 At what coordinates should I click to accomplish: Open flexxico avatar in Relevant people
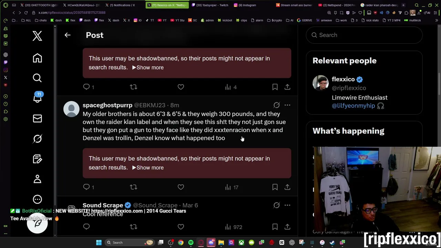320,83
